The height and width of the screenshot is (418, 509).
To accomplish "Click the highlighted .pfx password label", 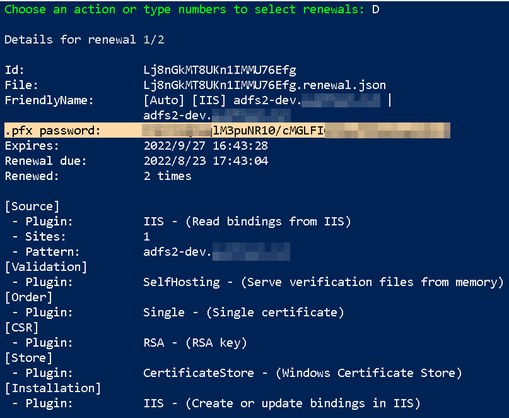I will pyautogui.click(x=52, y=131).
